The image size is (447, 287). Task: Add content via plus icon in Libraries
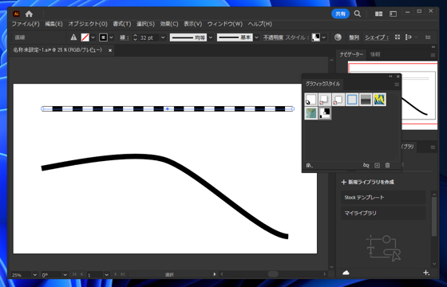pos(426,273)
